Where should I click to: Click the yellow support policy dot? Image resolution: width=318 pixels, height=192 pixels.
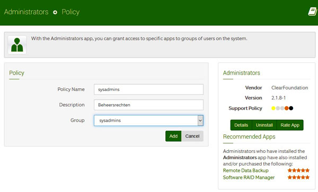tap(273, 108)
